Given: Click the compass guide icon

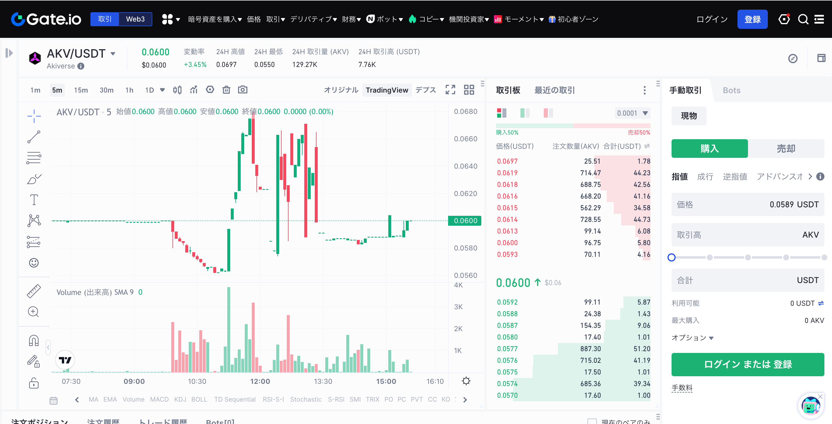Looking at the screenshot, I should [793, 58].
